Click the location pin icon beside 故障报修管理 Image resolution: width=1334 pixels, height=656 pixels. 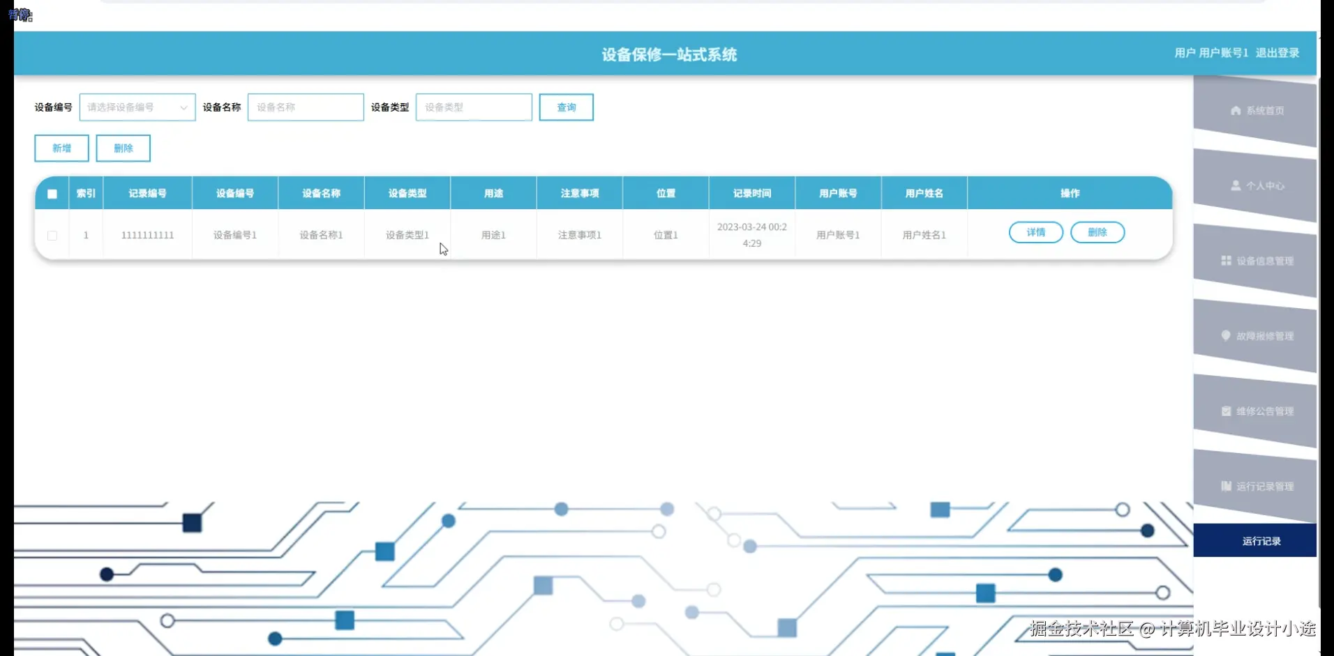(x=1226, y=335)
